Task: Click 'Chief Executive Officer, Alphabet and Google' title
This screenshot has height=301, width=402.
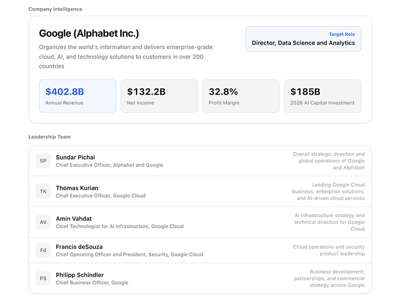Action: click(x=110, y=165)
